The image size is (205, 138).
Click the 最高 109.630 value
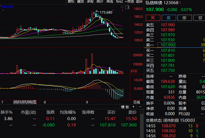(168, 81)
